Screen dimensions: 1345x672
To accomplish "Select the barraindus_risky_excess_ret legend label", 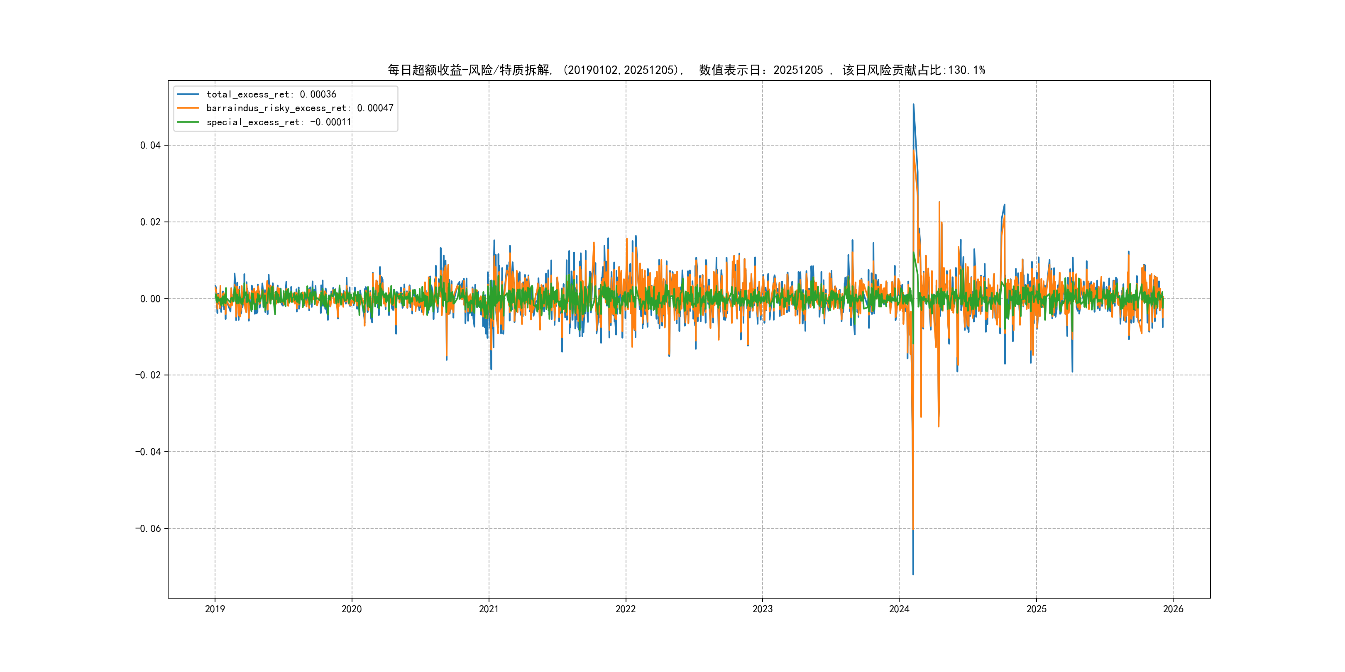I will point(300,108).
